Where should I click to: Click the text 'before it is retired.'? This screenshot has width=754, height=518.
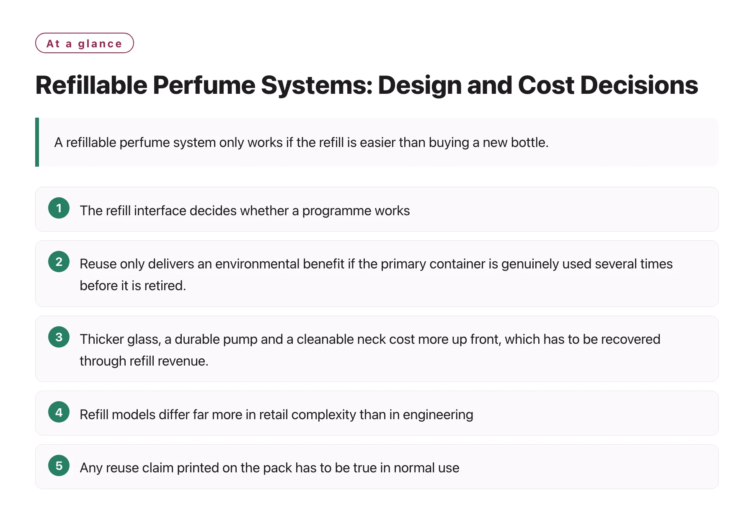click(x=133, y=286)
